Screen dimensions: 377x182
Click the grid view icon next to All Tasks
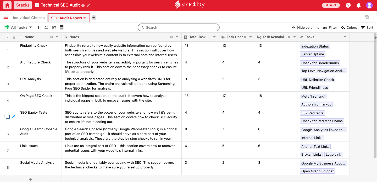7,27
